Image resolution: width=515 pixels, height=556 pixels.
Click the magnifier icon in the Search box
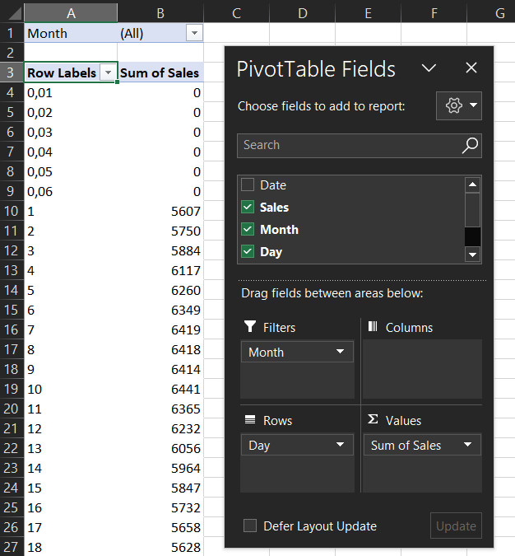(469, 146)
